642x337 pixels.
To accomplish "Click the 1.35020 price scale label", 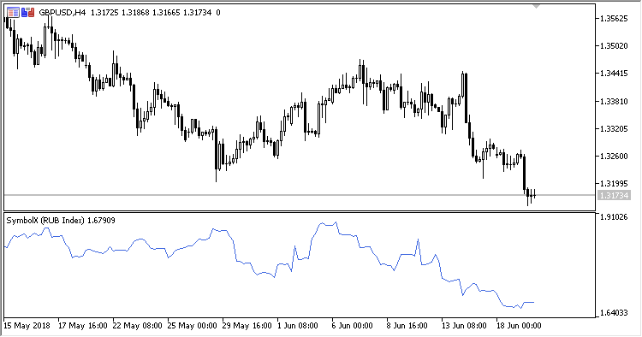I will (x=614, y=46).
